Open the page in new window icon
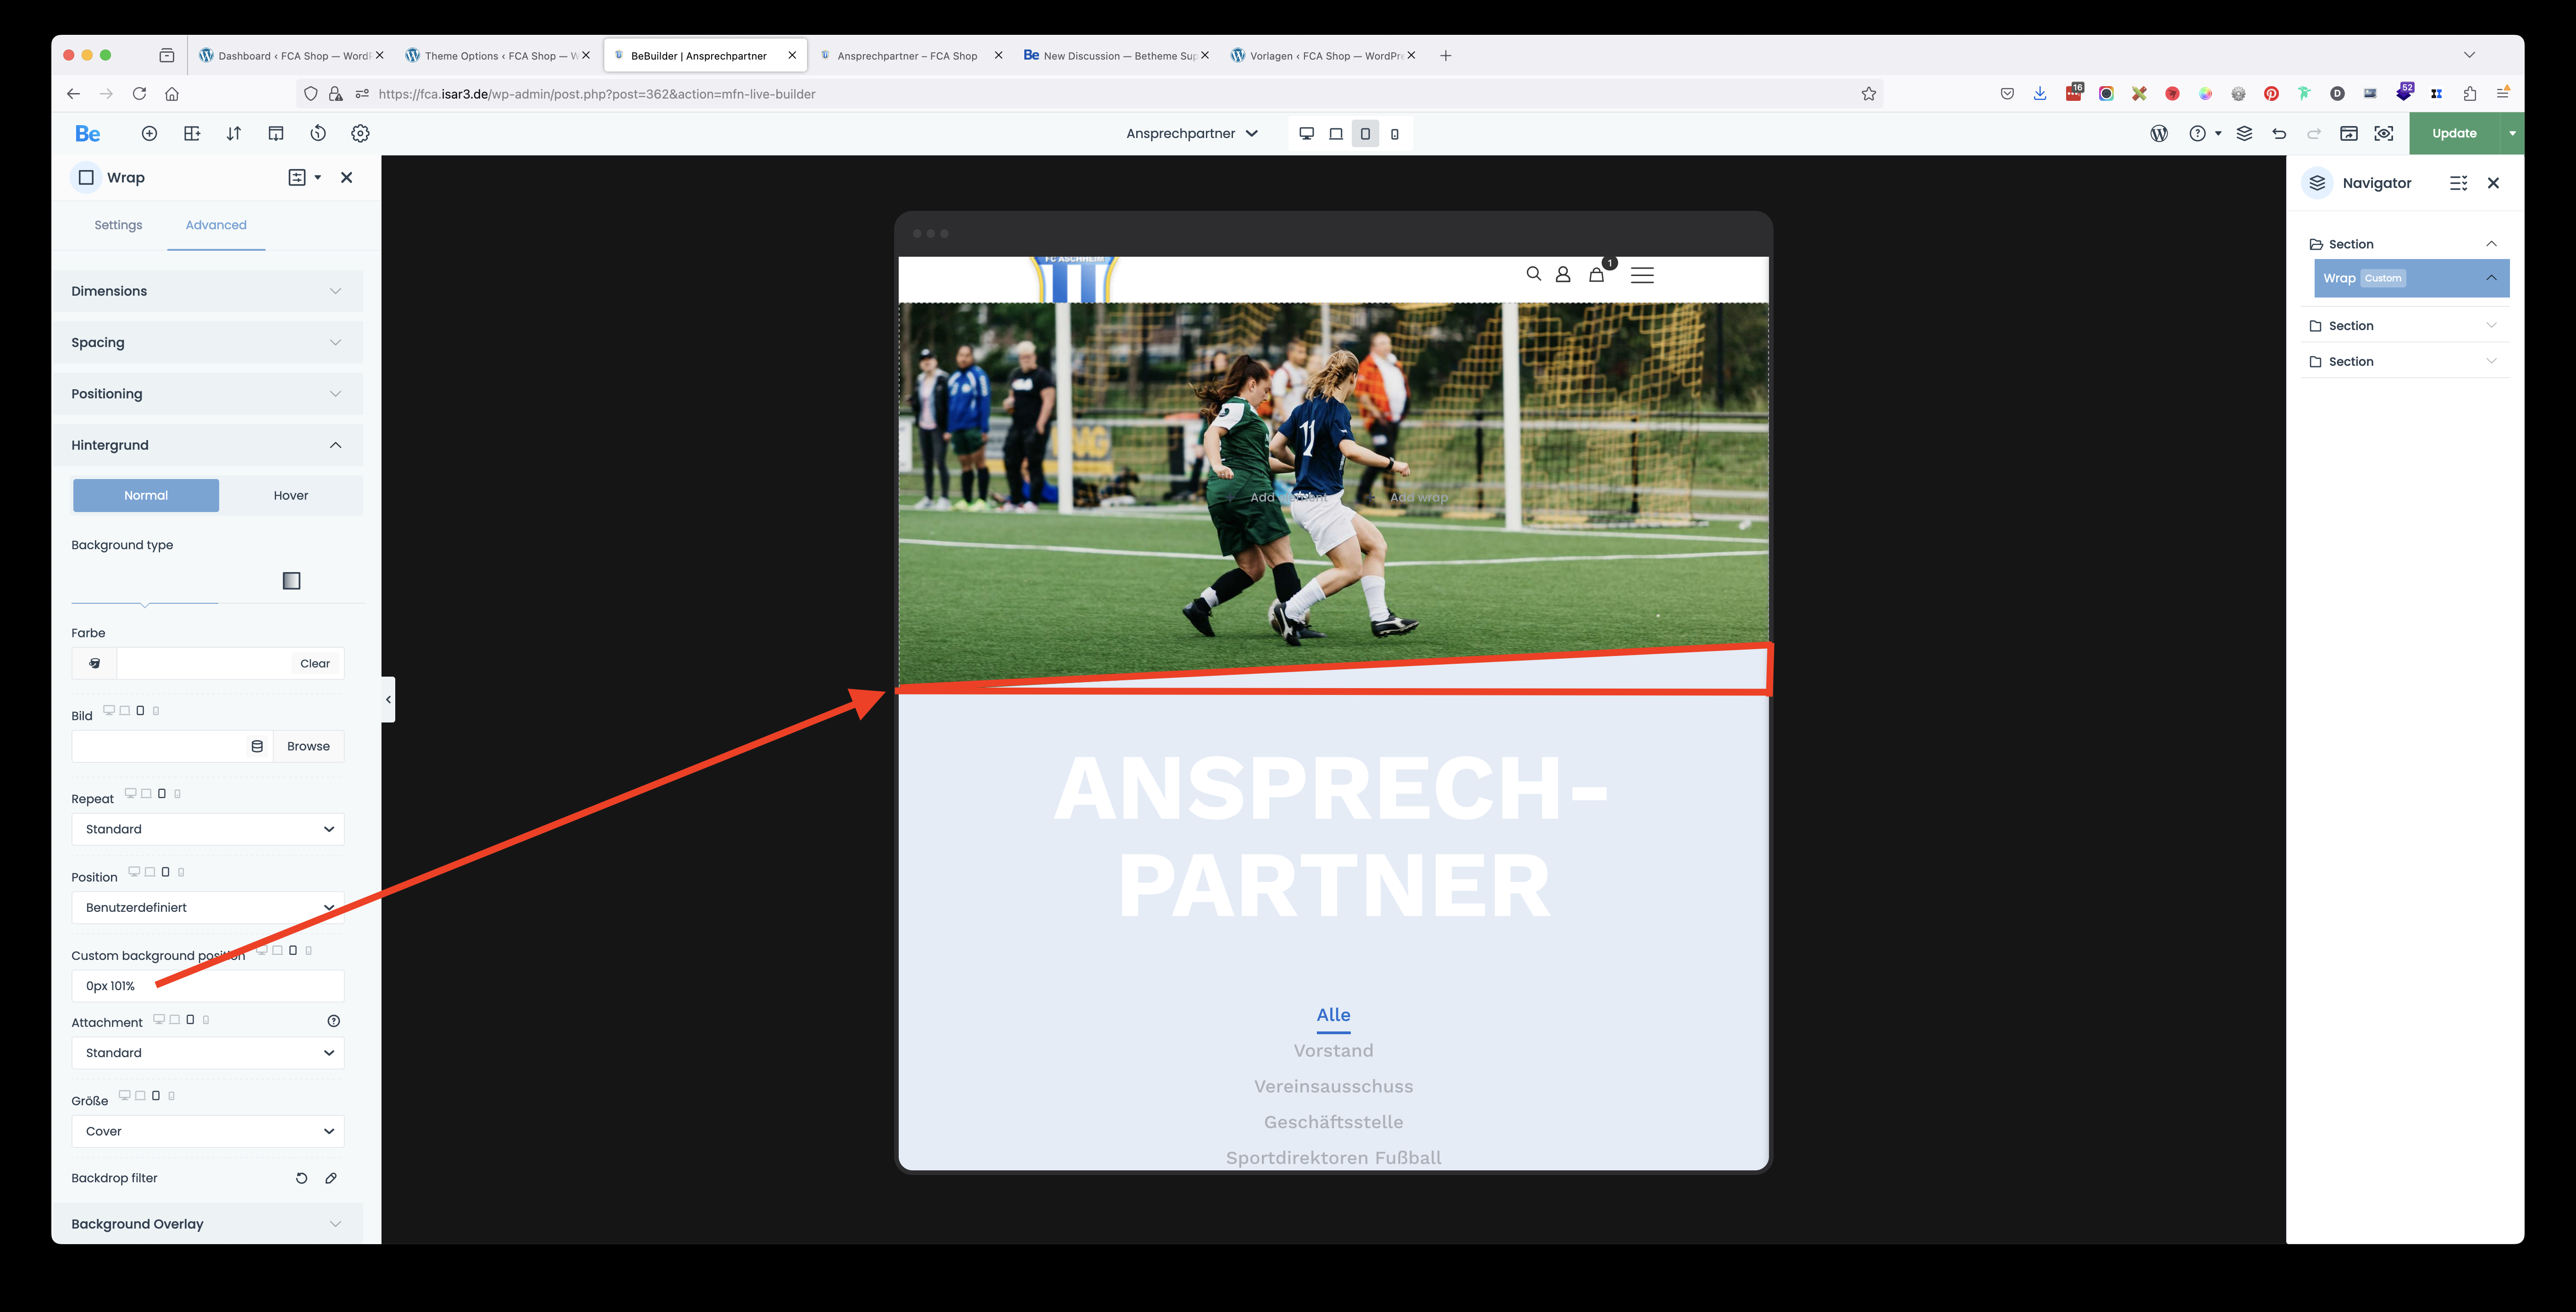Screen dimensions: 2576x1312 click(x=2349, y=134)
